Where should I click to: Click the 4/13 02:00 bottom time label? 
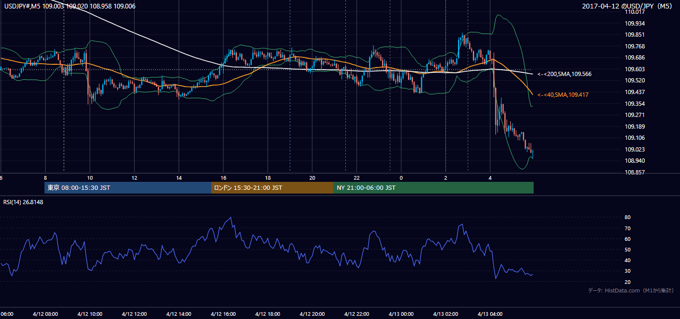[445, 314]
